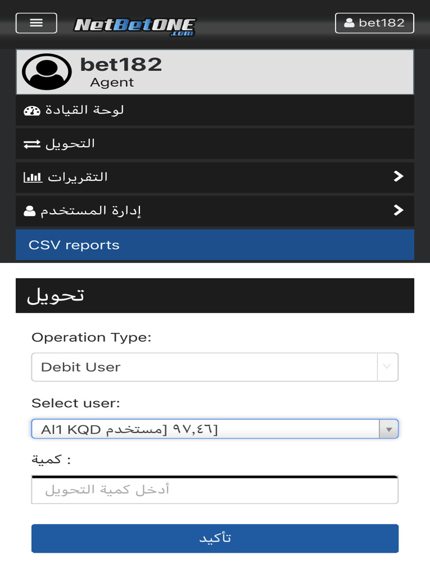This screenshot has height=573, width=430.
Task: Open the لوحة القيادة dashboard menu item
Action: pyautogui.click(x=215, y=110)
